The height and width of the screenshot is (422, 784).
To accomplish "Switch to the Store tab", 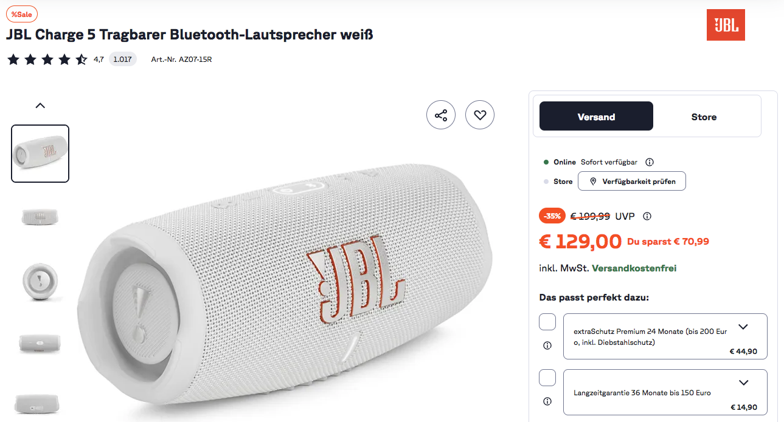I will [704, 116].
